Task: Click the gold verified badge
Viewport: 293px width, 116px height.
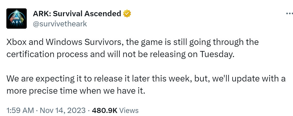Action: coord(127,13)
